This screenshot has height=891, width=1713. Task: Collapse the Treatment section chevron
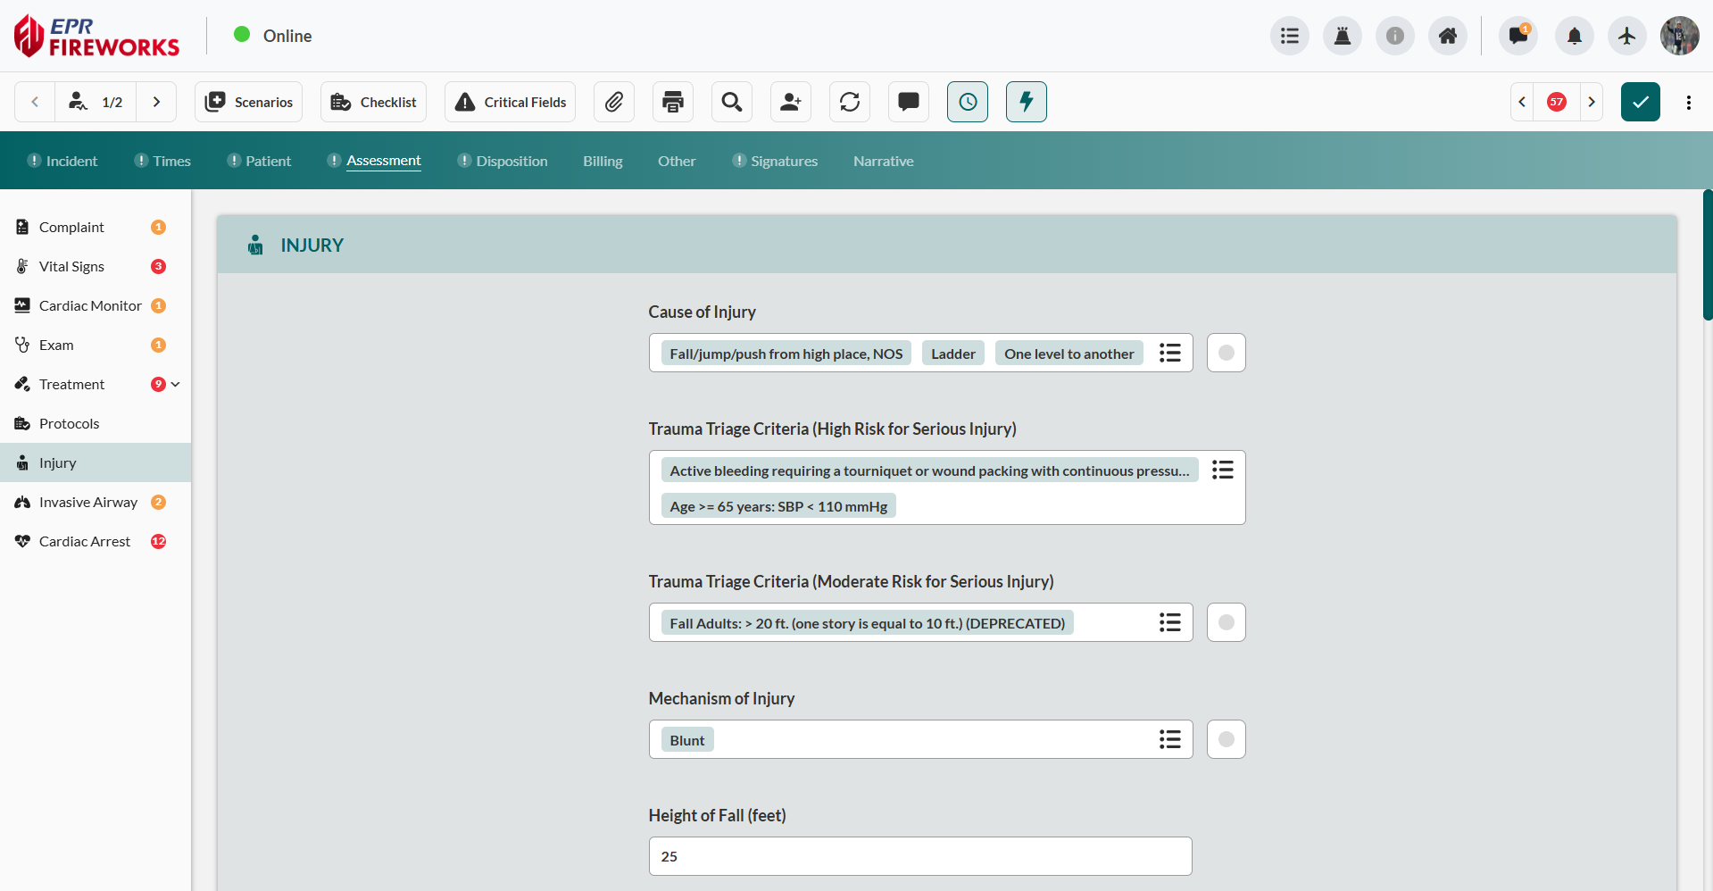(x=175, y=384)
